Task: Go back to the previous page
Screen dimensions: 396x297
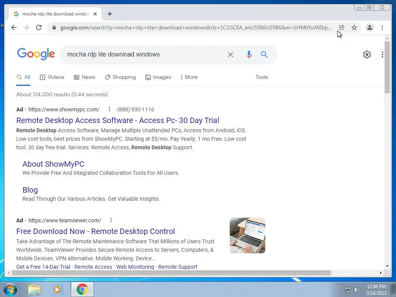Action: (x=14, y=27)
